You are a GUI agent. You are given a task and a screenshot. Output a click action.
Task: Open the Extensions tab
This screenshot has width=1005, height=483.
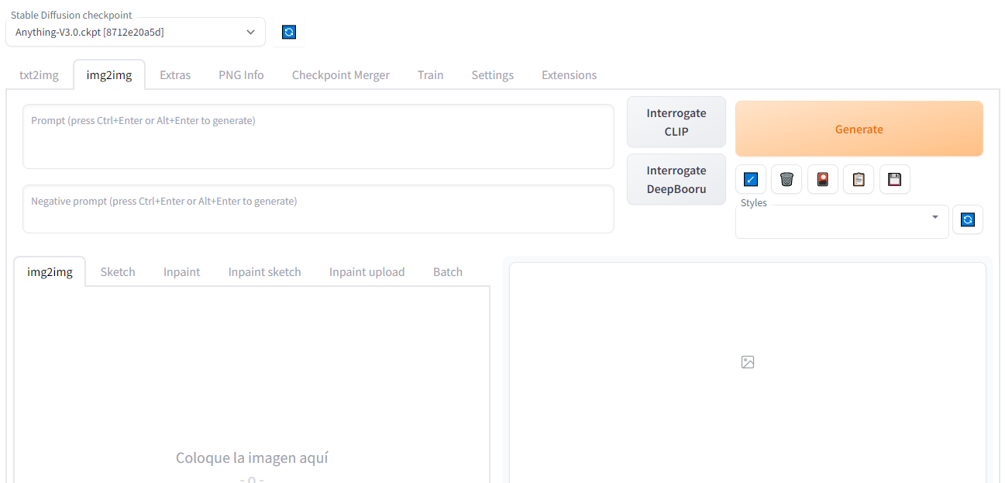pyautogui.click(x=570, y=75)
